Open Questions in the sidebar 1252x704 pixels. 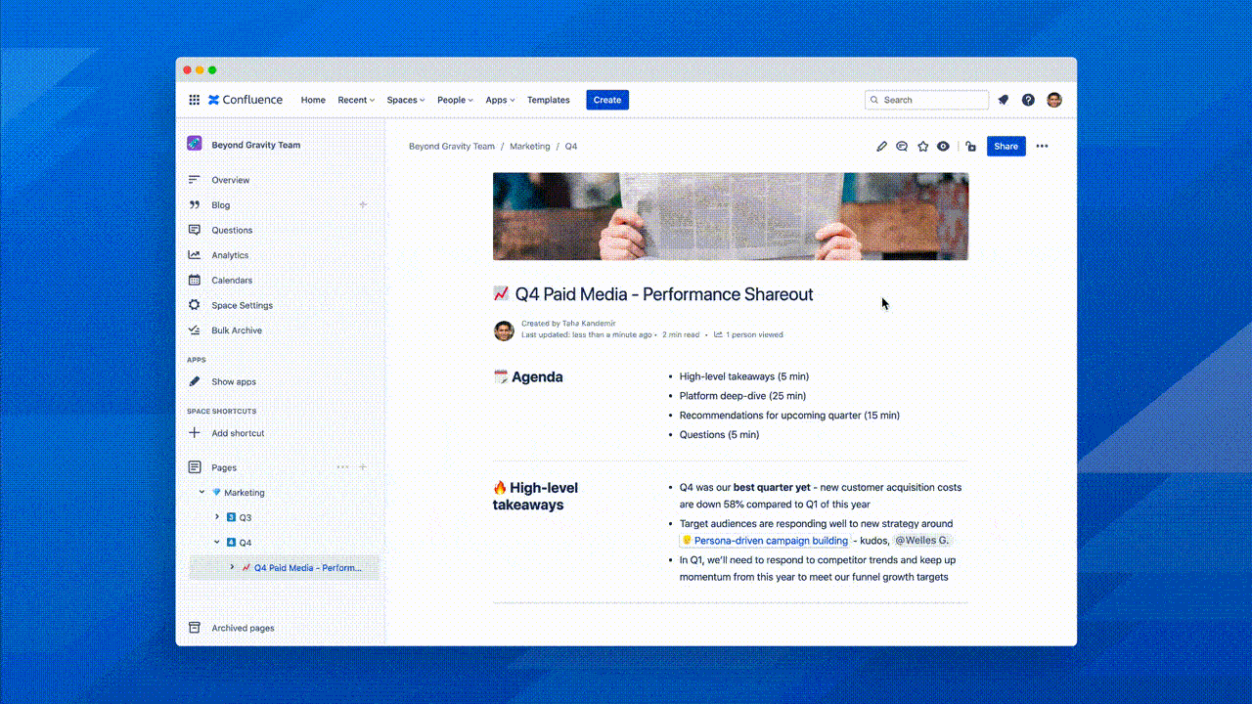(232, 230)
